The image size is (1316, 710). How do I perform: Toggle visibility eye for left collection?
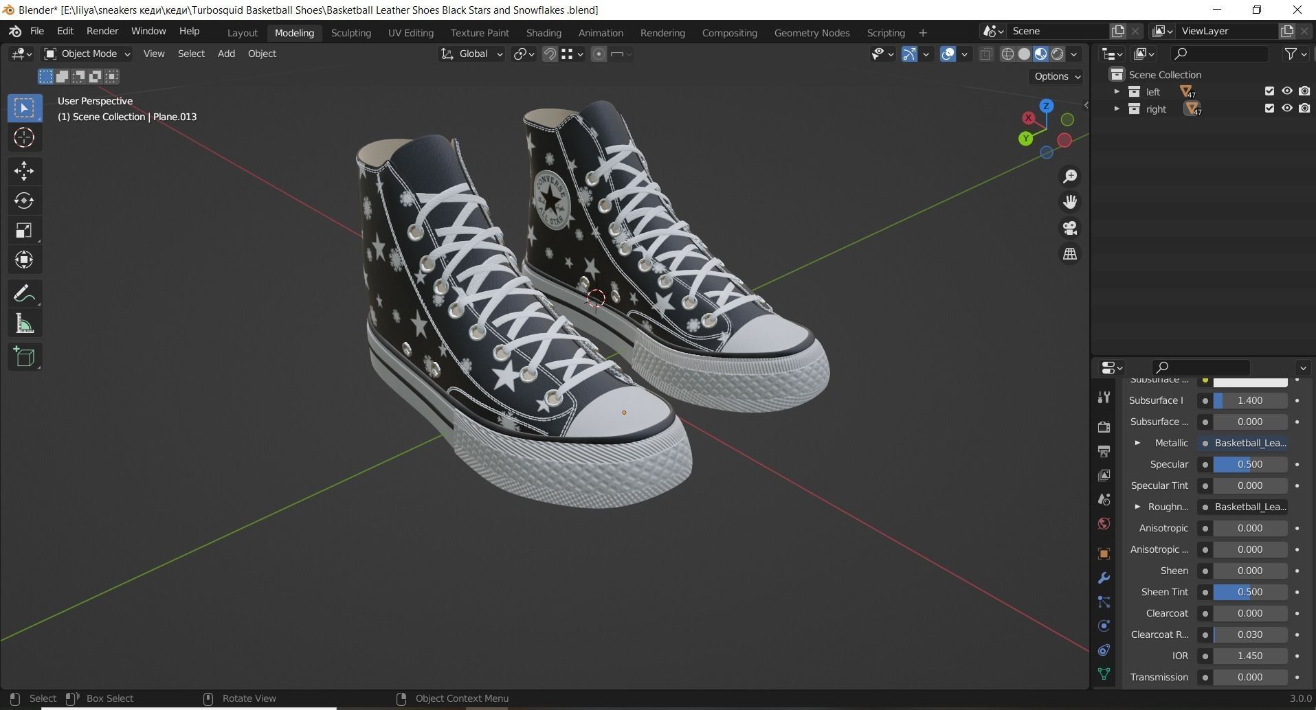click(x=1287, y=91)
